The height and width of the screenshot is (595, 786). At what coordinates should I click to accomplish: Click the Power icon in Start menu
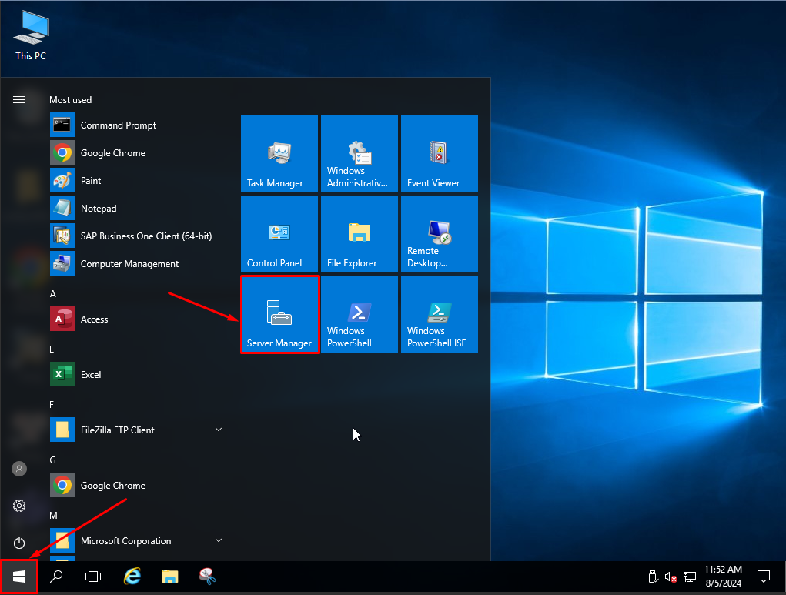point(19,543)
